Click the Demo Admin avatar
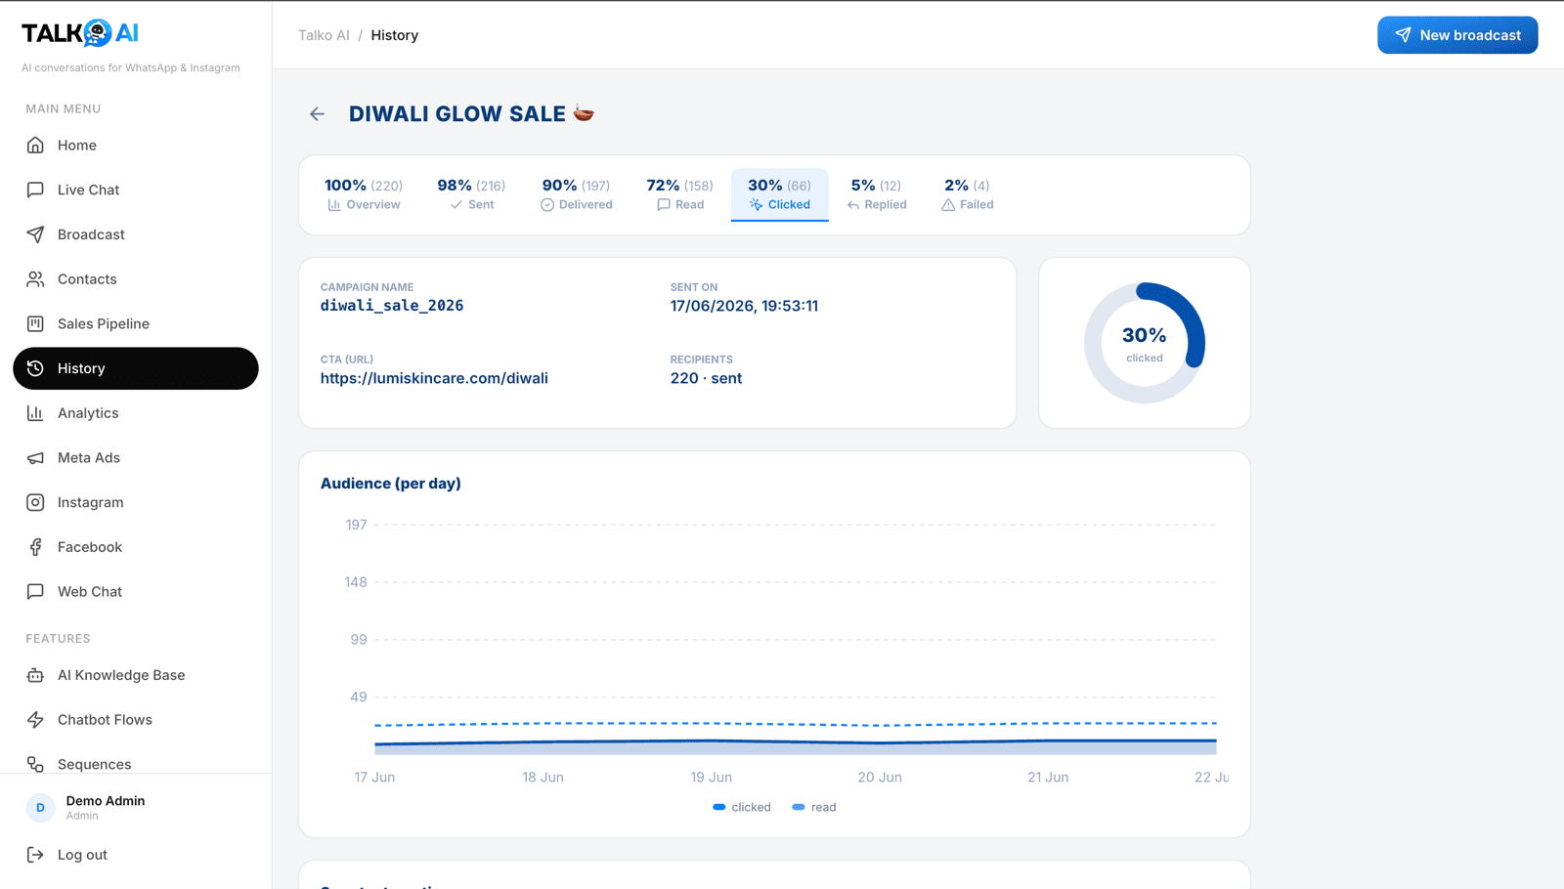The height and width of the screenshot is (889, 1564). (40, 807)
